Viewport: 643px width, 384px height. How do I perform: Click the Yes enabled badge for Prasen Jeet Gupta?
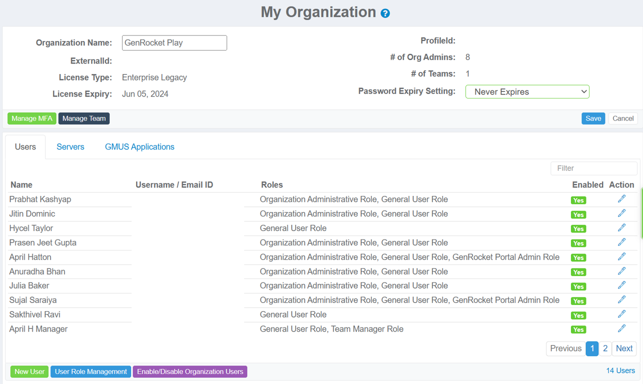(x=578, y=243)
